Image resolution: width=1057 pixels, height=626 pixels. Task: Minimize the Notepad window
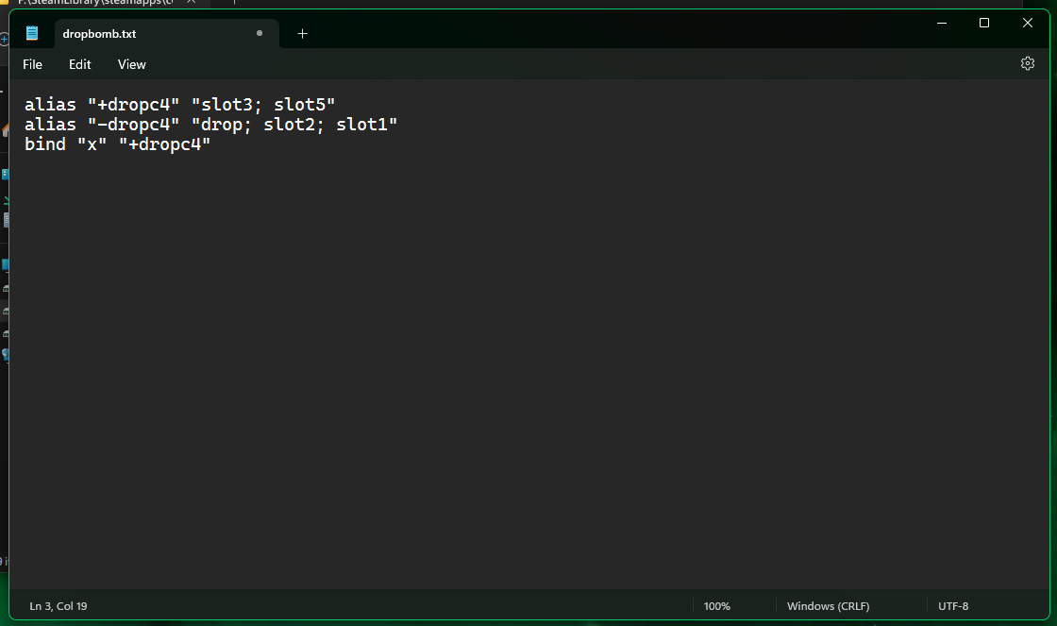pyautogui.click(x=941, y=23)
